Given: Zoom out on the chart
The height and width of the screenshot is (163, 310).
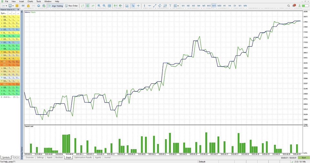Looking at the screenshot, I should coord(104,6).
